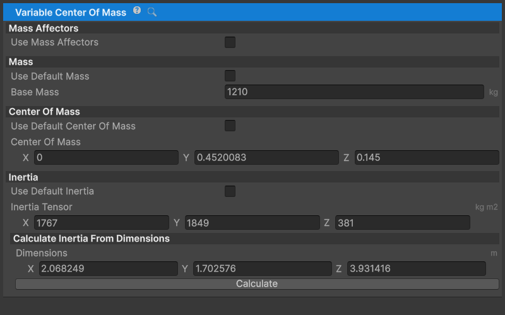Edit Dimensions Y field 1.702576

[262, 269]
